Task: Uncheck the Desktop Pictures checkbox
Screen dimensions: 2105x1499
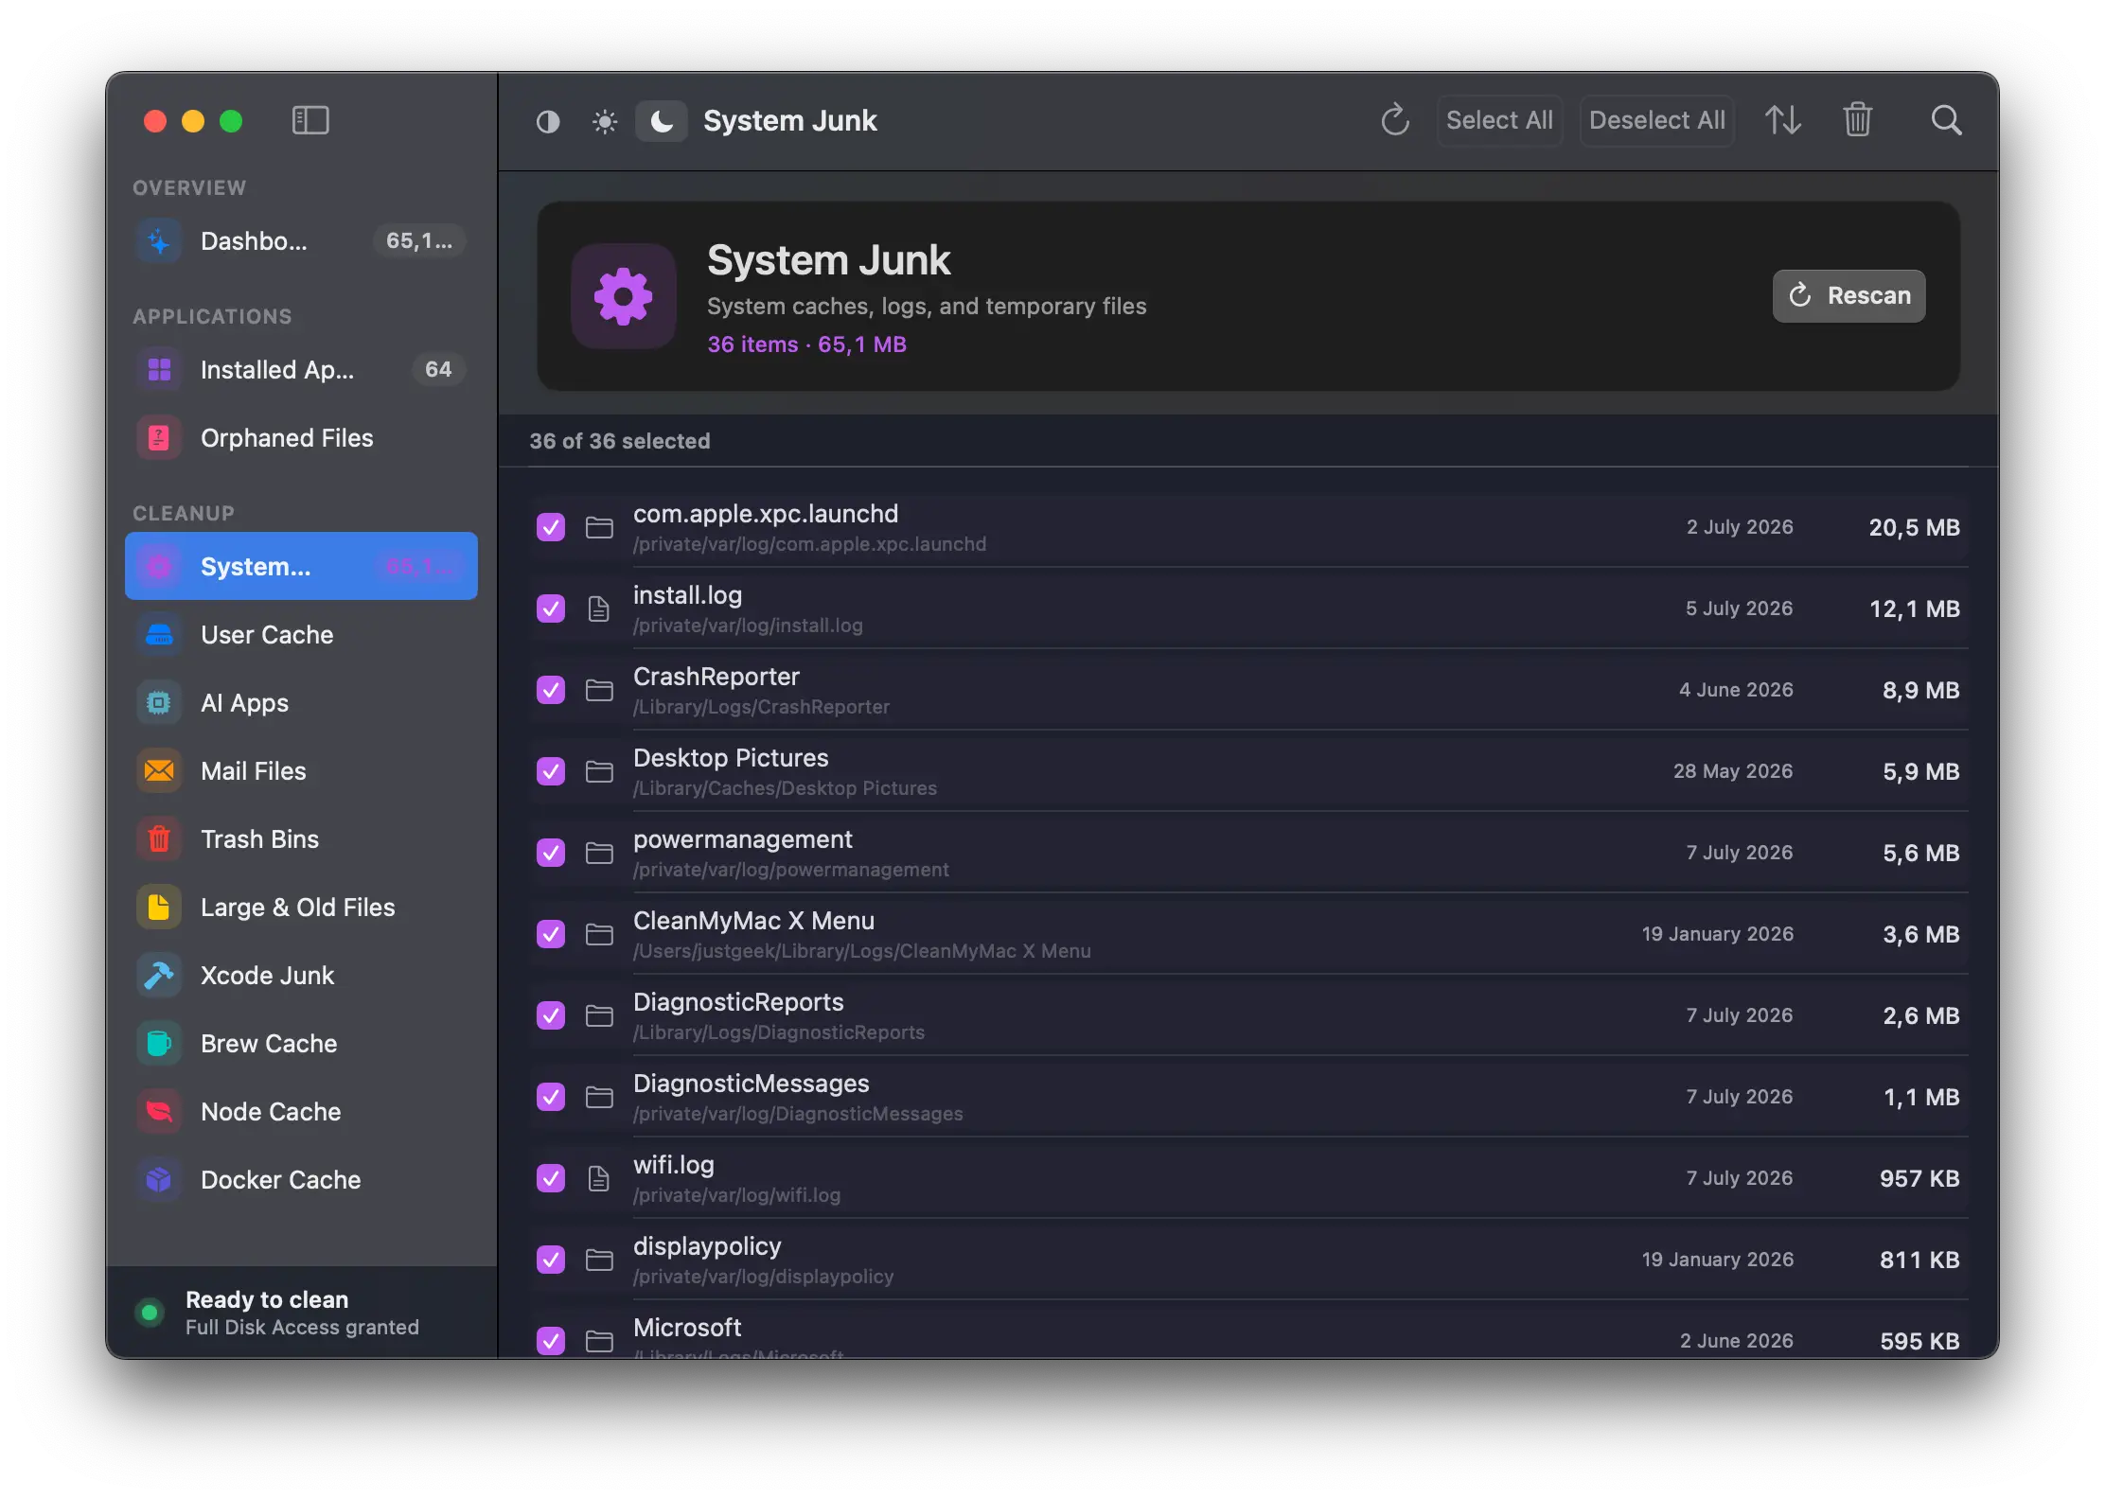Action: coord(551,771)
